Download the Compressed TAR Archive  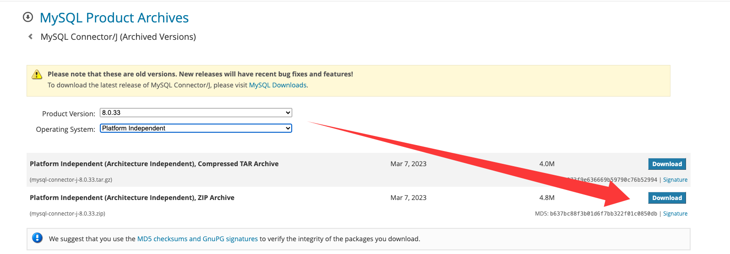point(667,164)
